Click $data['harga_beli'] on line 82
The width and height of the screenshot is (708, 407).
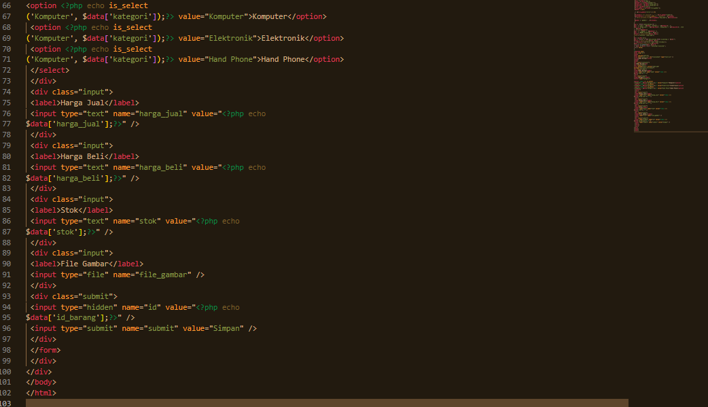[67, 179]
